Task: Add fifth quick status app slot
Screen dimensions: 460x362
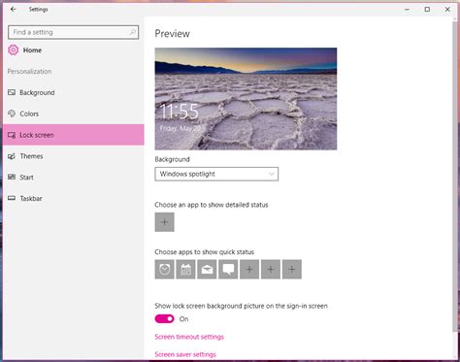Action: 249,269
